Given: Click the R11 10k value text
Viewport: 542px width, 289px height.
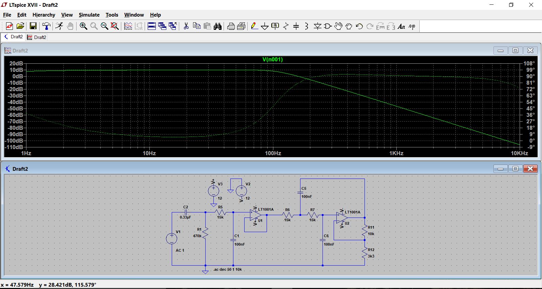Looking at the screenshot, I should 371,234.
